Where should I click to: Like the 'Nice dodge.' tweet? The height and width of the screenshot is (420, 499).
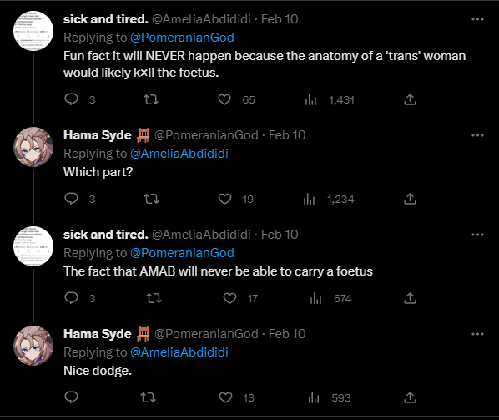(225, 397)
